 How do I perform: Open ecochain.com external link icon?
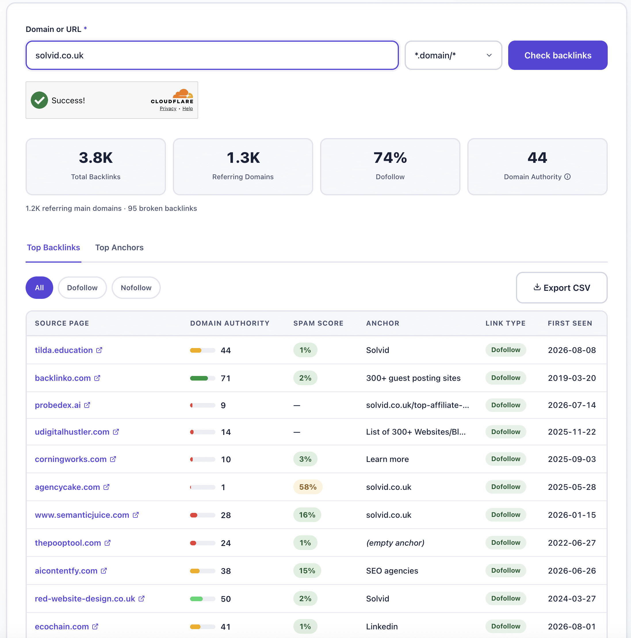[x=95, y=626]
